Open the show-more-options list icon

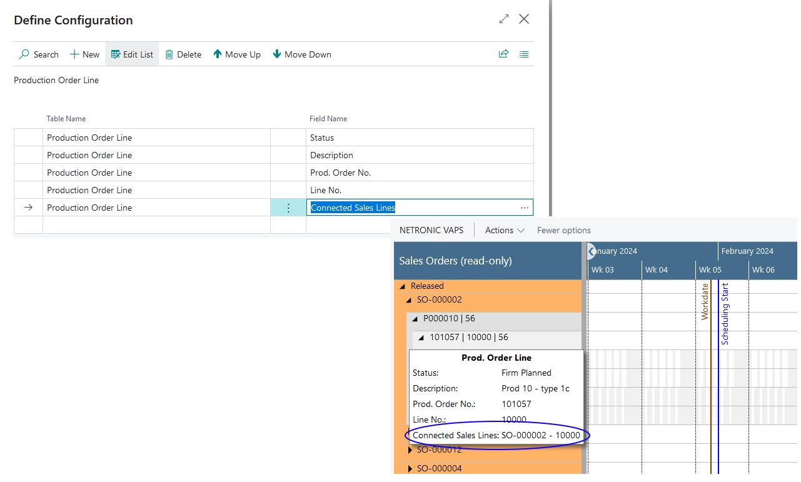click(523, 54)
